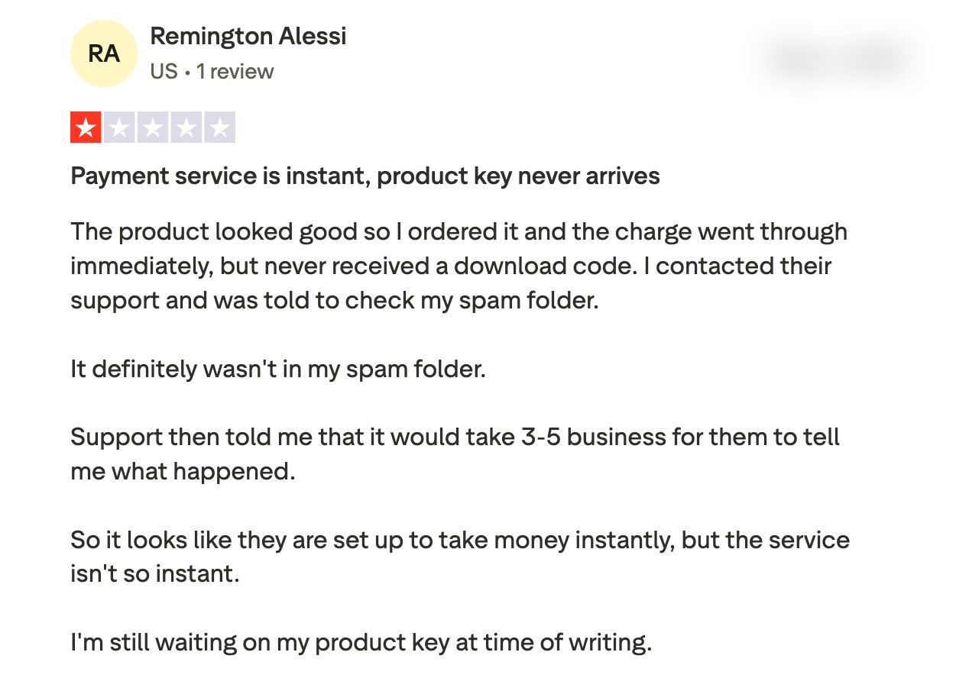Click the US country label
This screenshot has height=678, width=969.
click(164, 72)
